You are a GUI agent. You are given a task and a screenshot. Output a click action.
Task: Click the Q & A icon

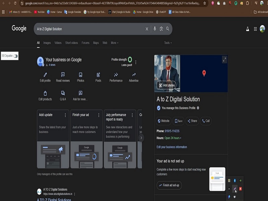(63, 93)
